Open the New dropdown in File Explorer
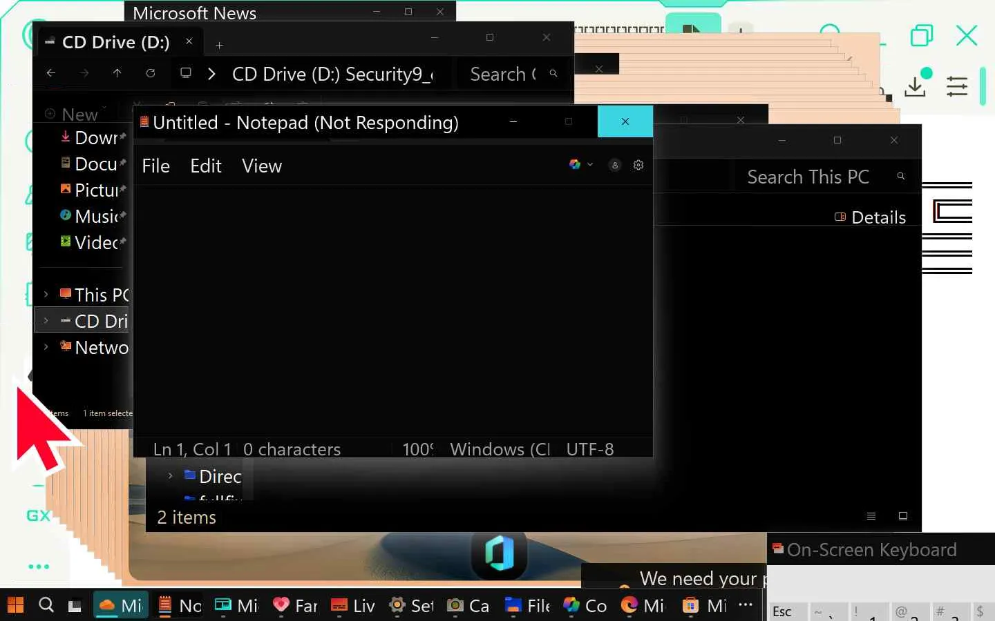 pyautogui.click(x=76, y=114)
